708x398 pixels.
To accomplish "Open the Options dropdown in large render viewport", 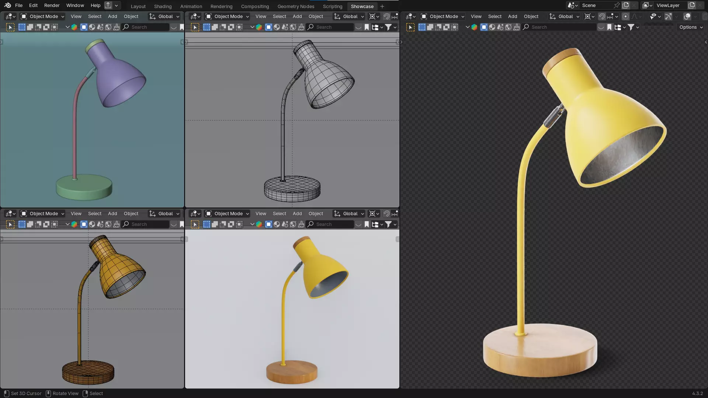I will [691, 27].
